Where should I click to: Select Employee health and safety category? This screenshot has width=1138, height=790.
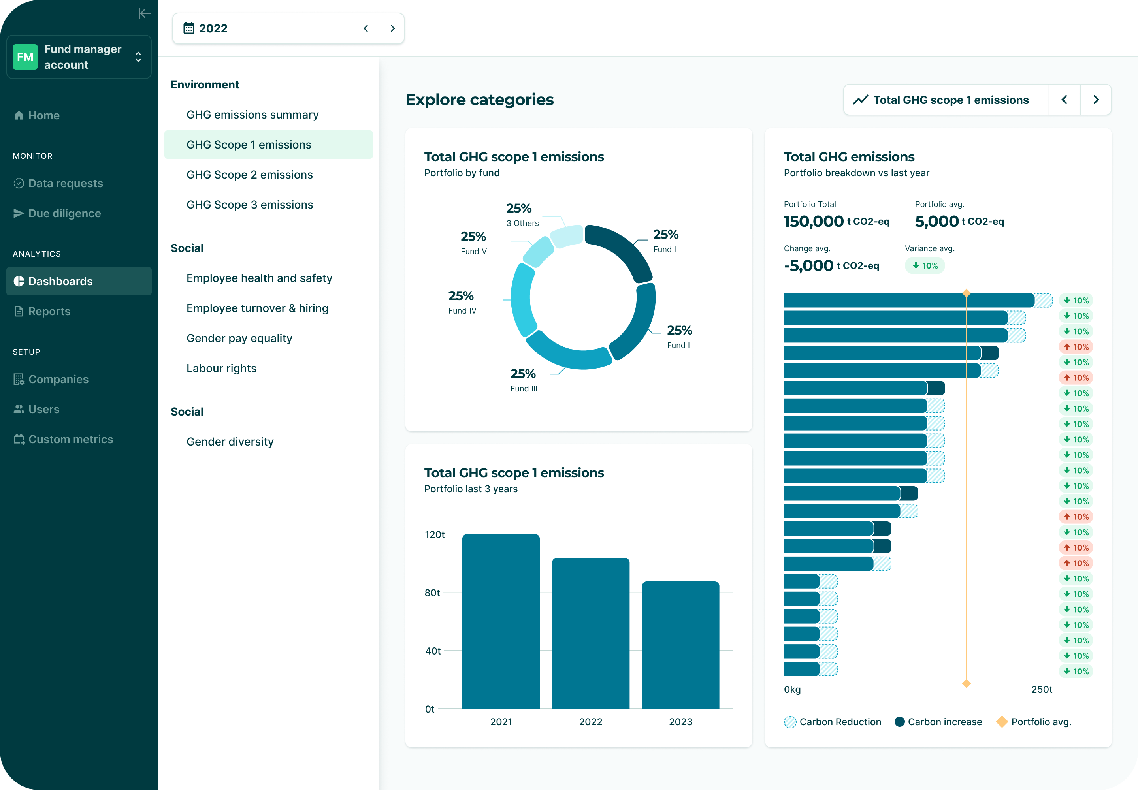point(259,278)
